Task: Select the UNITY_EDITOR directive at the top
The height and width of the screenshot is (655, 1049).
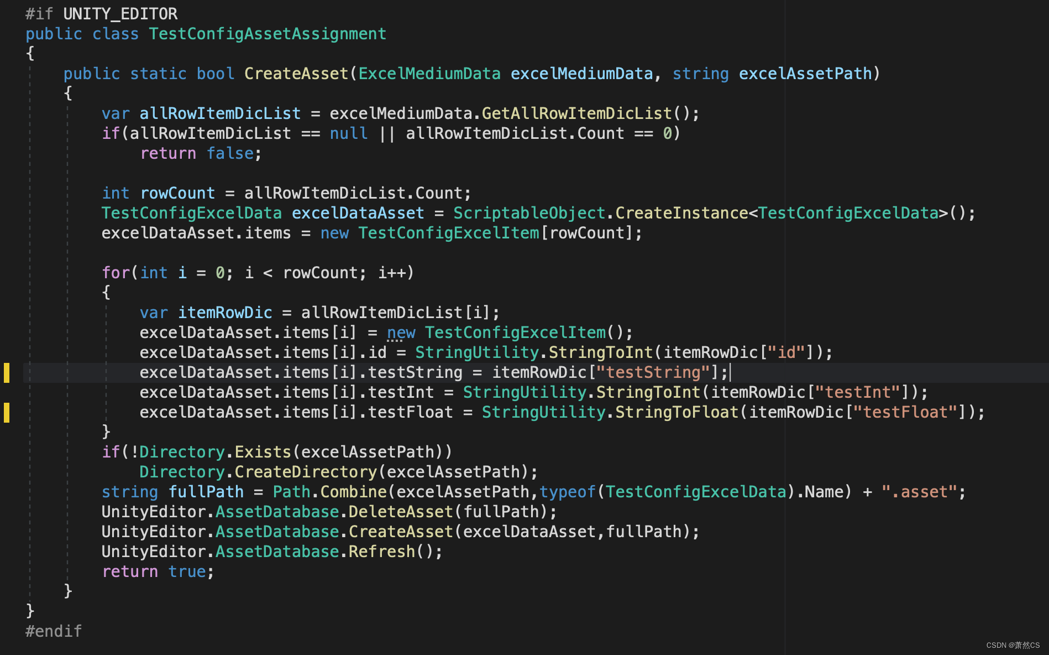Action: [119, 13]
